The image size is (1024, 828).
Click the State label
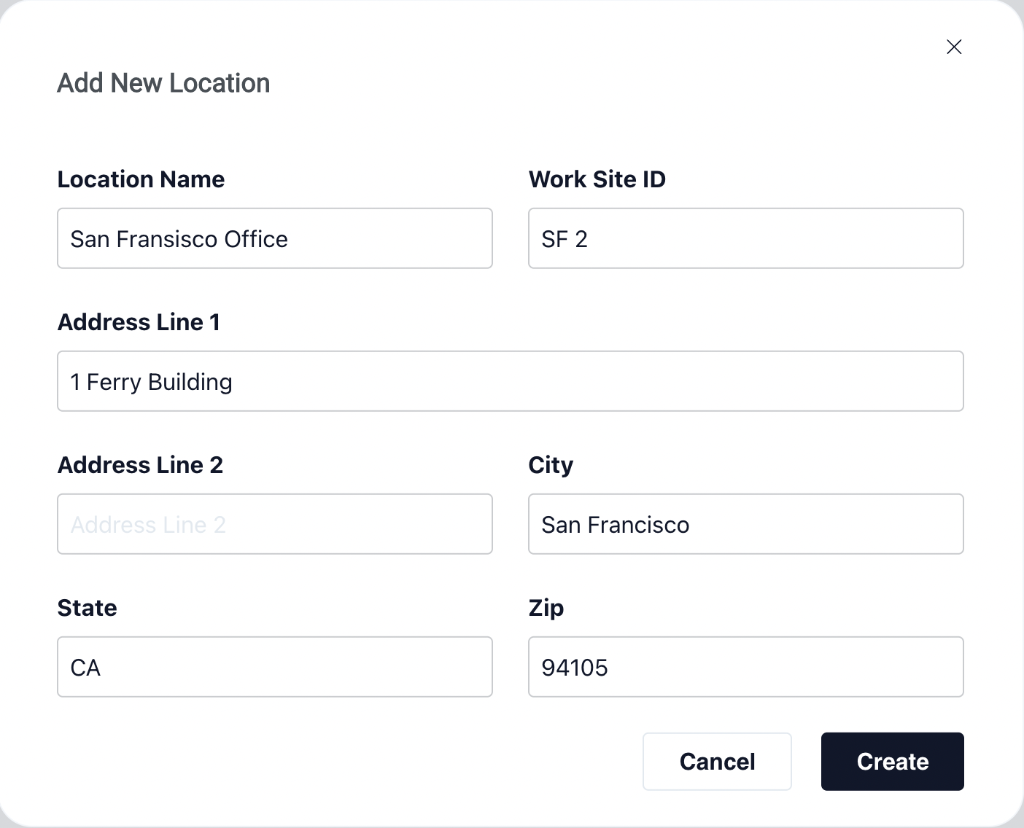tap(87, 608)
